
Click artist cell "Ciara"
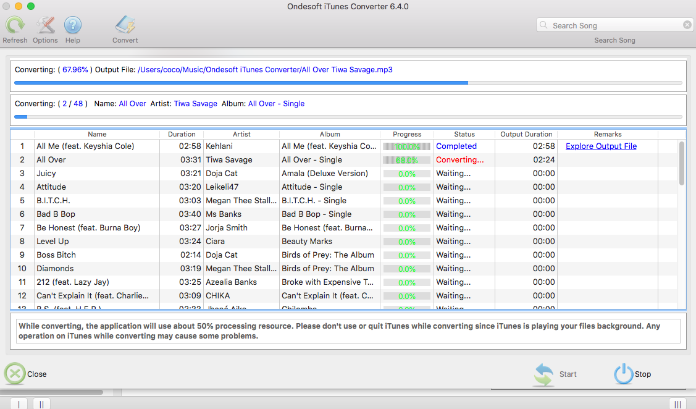click(216, 242)
